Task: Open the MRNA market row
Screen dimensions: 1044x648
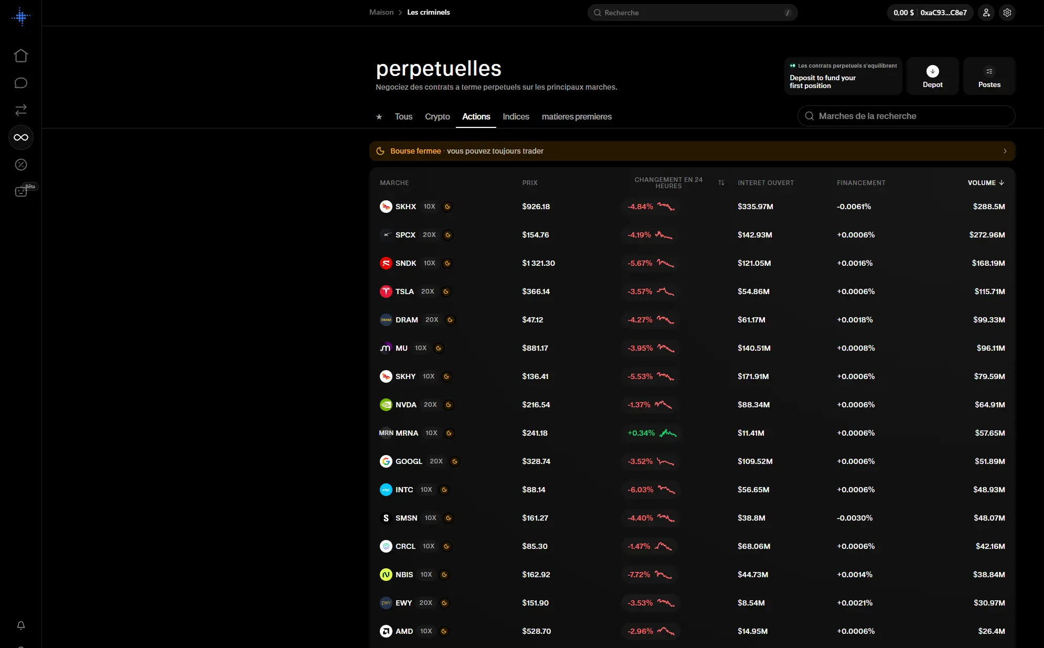Action: [x=693, y=433]
